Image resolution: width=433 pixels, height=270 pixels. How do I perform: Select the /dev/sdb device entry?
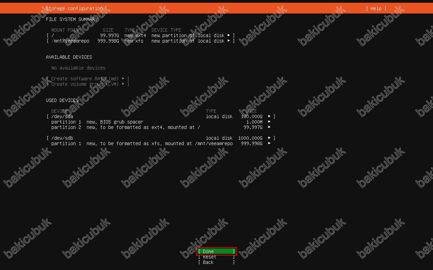[62, 138]
